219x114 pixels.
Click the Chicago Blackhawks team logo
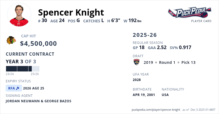(x=11, y=41)
